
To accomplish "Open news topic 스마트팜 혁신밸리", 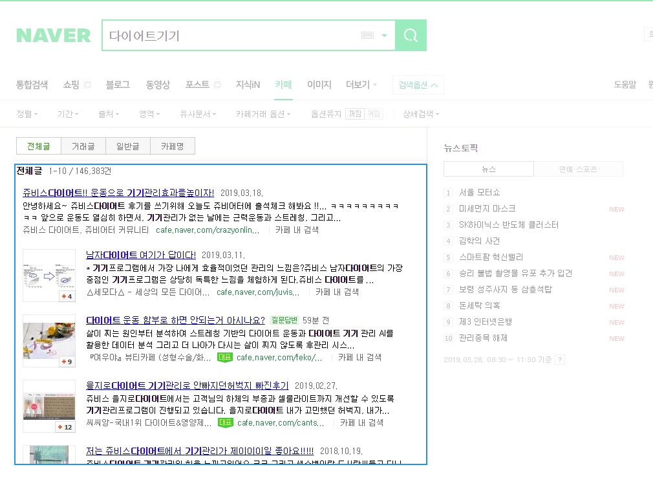I will coord(491,257).
